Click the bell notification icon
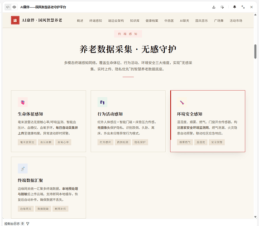Image resolution: width=259 pixels, height=226 pixels. coord(235,7)
